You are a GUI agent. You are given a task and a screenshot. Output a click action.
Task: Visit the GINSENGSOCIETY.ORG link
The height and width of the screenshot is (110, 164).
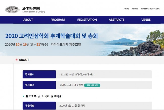coord(150,9)
